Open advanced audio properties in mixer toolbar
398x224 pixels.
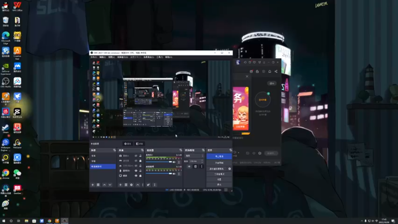[x=148, y=185]
